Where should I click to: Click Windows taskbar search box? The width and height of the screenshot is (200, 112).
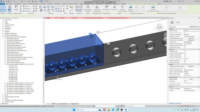click(x=87, y=110)
